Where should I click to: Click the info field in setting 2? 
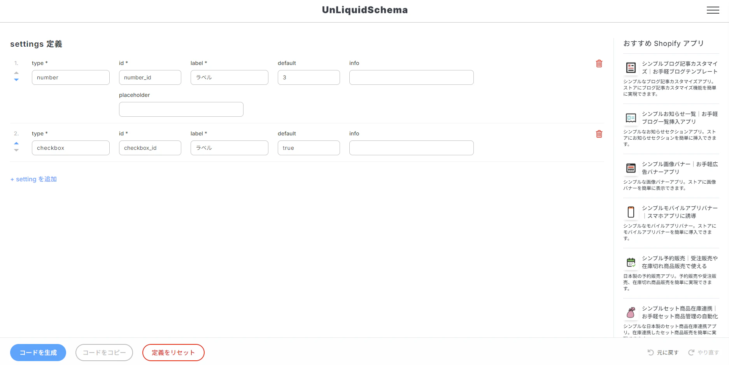(412, 148)
